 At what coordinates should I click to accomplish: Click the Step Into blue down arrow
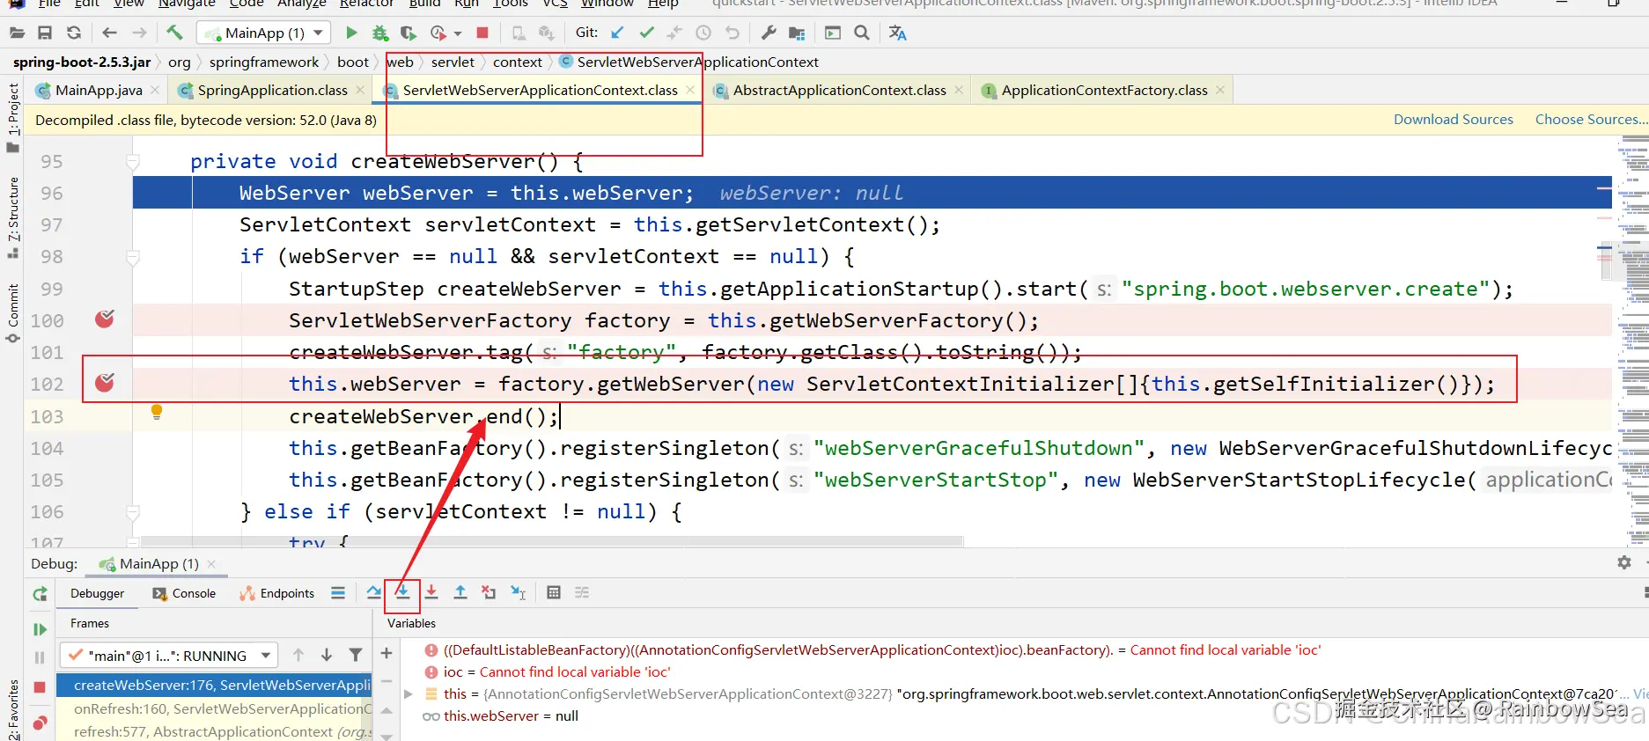coord(402,593)
